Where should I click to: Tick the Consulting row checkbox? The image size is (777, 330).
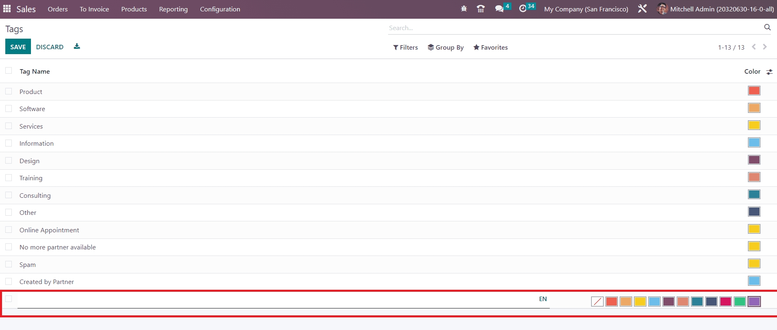point(9,195)
